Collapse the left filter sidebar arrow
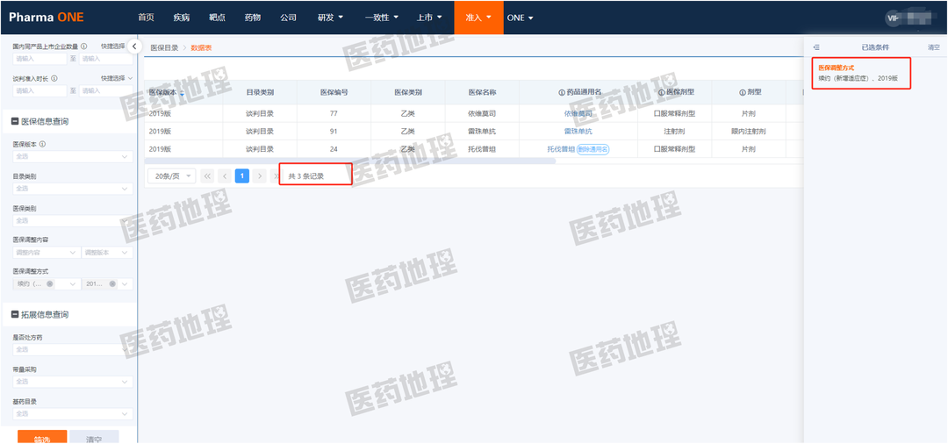The image size is (948, 444). pos(134,46)
